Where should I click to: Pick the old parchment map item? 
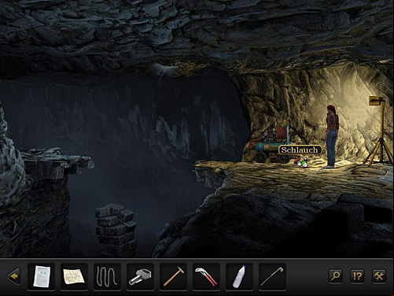point(74,276)
